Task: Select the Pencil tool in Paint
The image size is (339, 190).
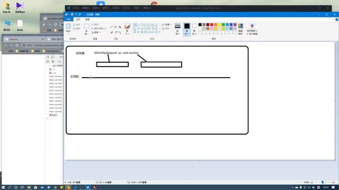Action: coord(111,27)
